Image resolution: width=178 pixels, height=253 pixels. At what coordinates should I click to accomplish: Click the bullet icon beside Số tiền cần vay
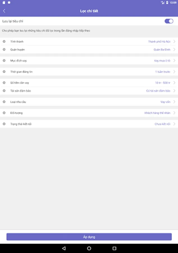(4, 83)
